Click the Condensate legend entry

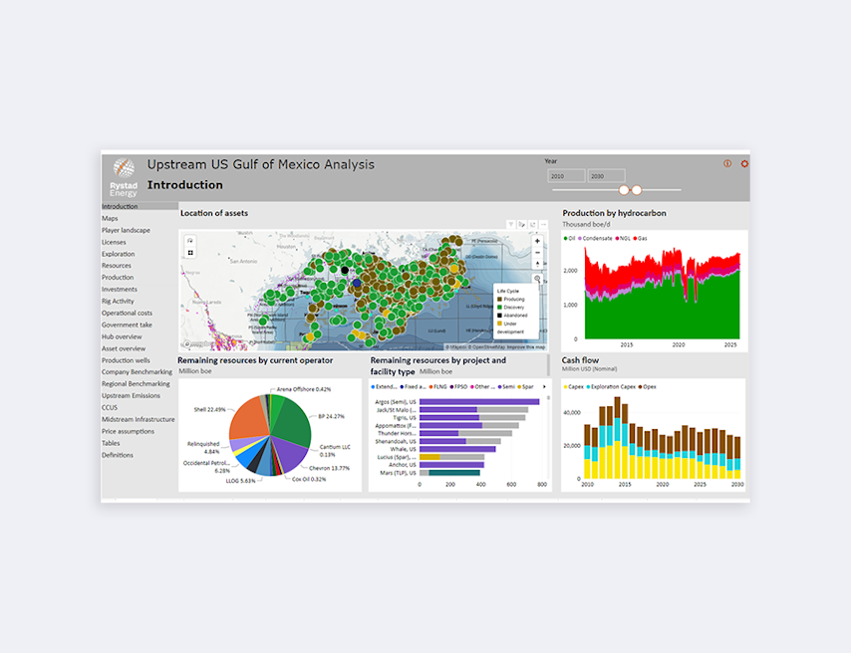click(595, 239)
